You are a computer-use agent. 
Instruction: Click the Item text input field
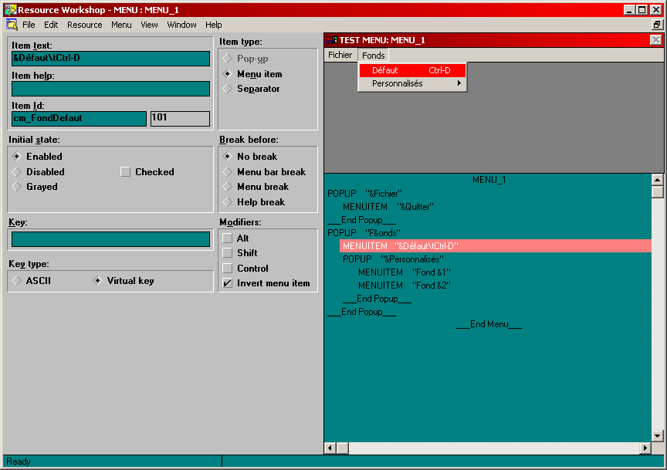pyautogui.click(x=110, y=59)
